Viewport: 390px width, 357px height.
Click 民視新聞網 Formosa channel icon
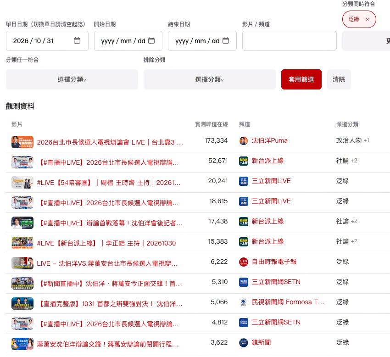[x=244, y=302]
